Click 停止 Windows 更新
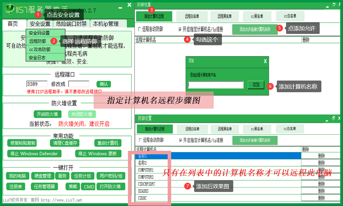 point(97,154)
